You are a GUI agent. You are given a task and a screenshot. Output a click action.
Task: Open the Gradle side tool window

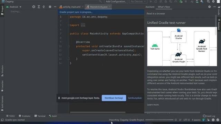click(219, 11)
